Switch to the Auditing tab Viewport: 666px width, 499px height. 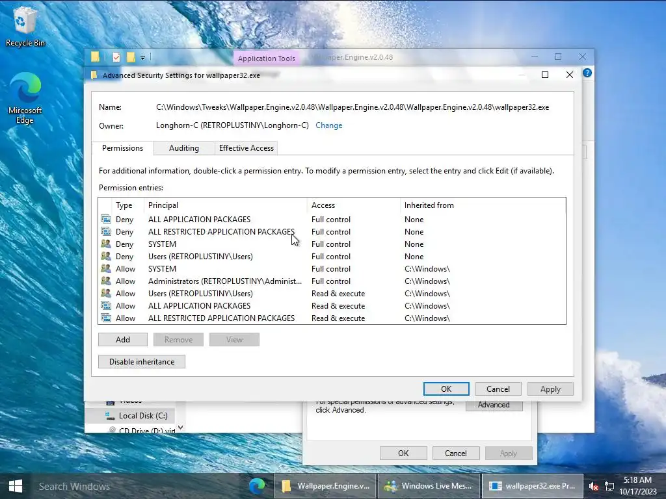(184, 148)
